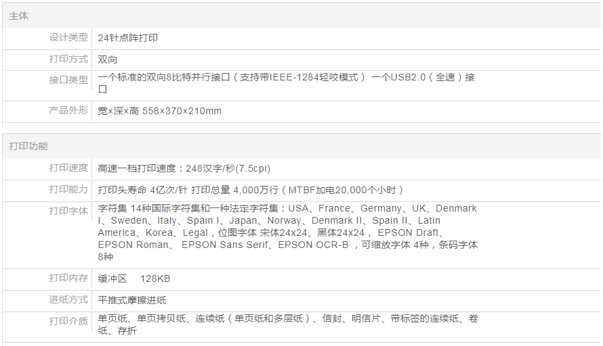This screenshot has height=346, width=603.
Task: Select the 打印内存 row label
Action: (x=68, y=278)
